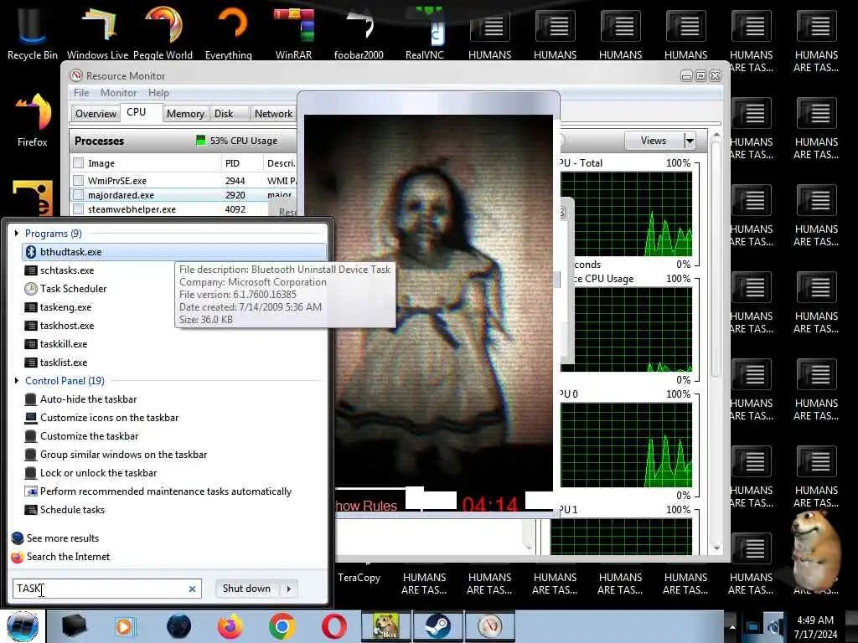Open the Shut down options arrow

pos(289,589)
